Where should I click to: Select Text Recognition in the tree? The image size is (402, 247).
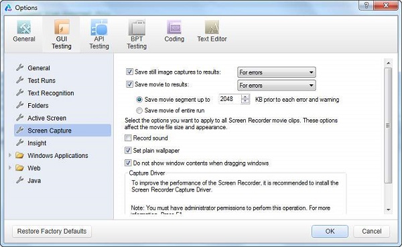point(51,93)
